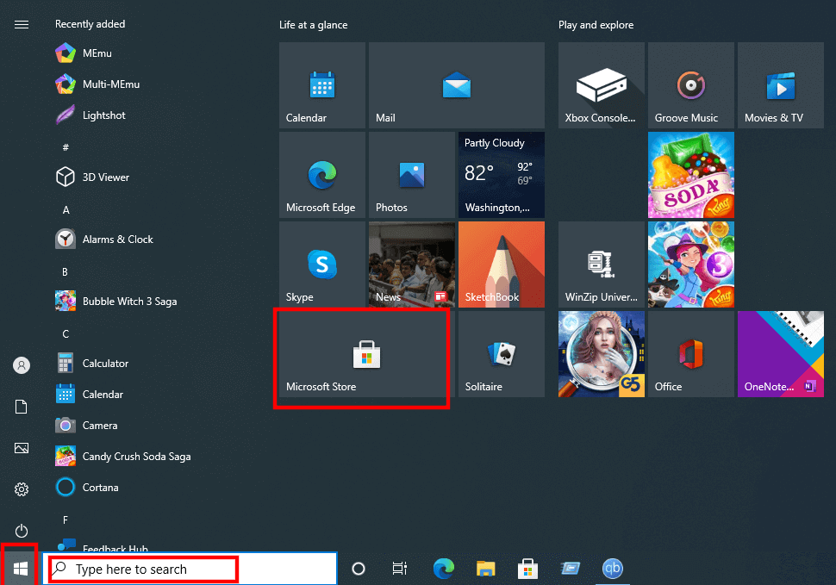Open the Microsoft Edge tile
Viewport: 836px width, 585px height.
pos(322,175)
